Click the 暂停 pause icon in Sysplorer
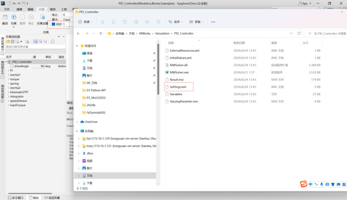 click(23, 17)
